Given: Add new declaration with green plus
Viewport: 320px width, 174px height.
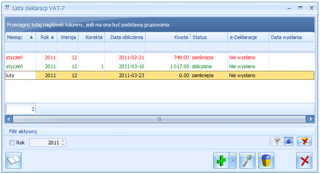Looking at the screenshot, I should click(x=221, y=161).
